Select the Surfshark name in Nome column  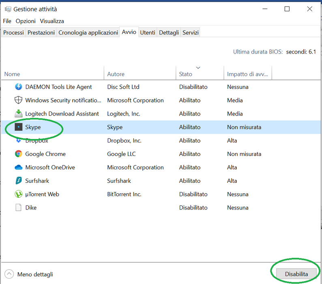[x=37, y=181]
